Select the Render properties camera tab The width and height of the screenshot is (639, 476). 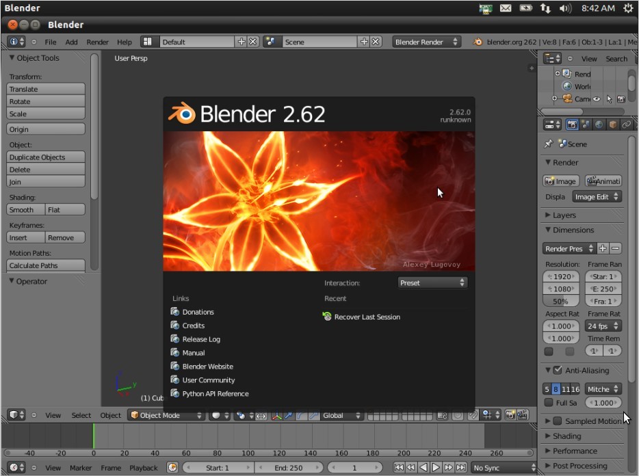click(572, 124)
